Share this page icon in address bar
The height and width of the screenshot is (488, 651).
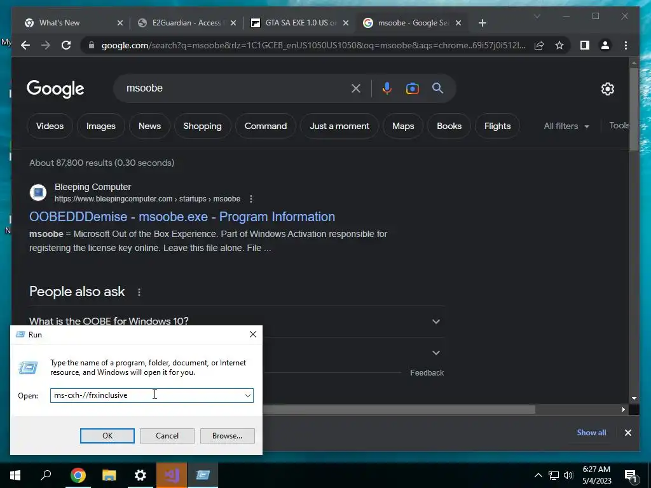[539, 45]
